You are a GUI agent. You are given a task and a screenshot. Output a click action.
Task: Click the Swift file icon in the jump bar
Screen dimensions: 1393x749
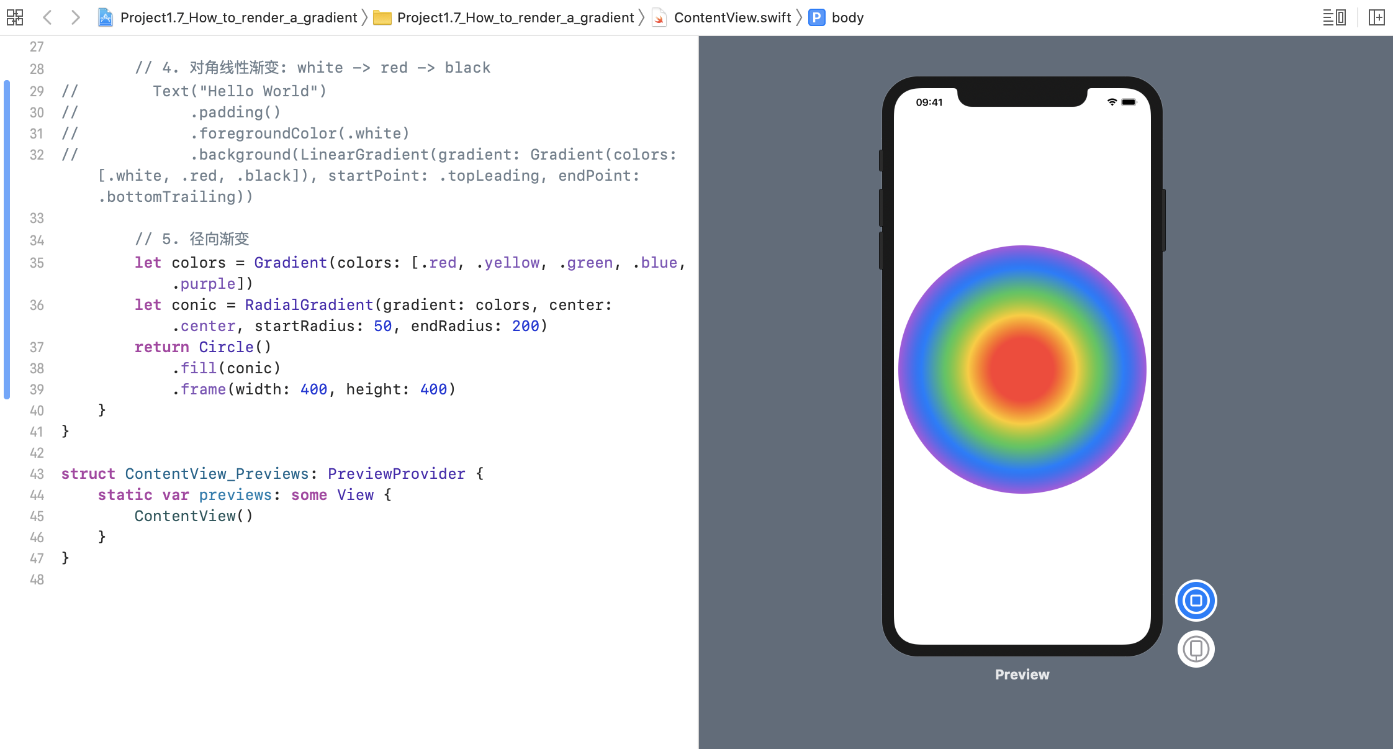(659, 17)
